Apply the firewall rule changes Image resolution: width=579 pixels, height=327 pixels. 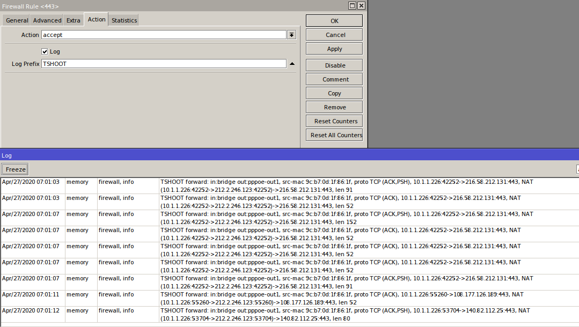[334, 49]
